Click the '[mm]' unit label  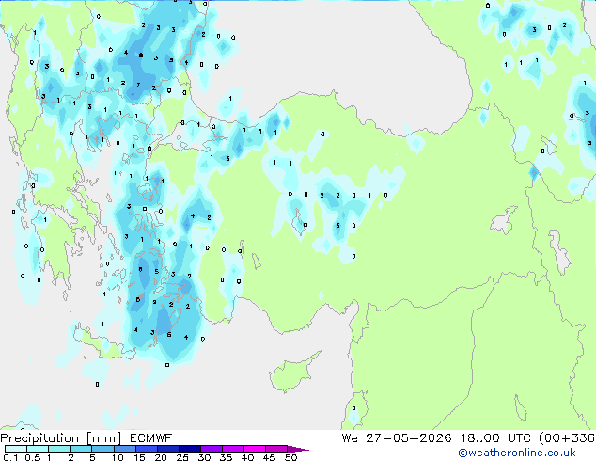pos(103,438)
